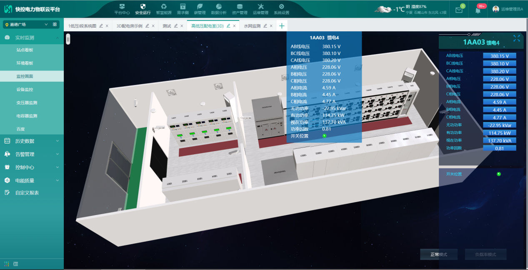
Task: Select 电容器监测 in the sidebar
Action: pos(32,116)
